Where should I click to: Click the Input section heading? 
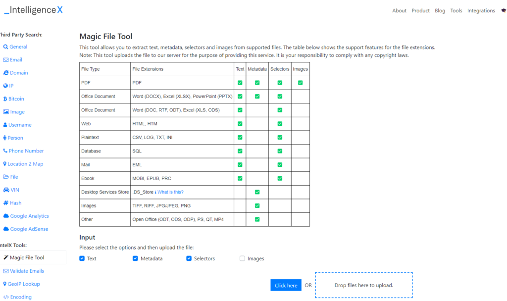pyautogui.click(x=87, y=237)
